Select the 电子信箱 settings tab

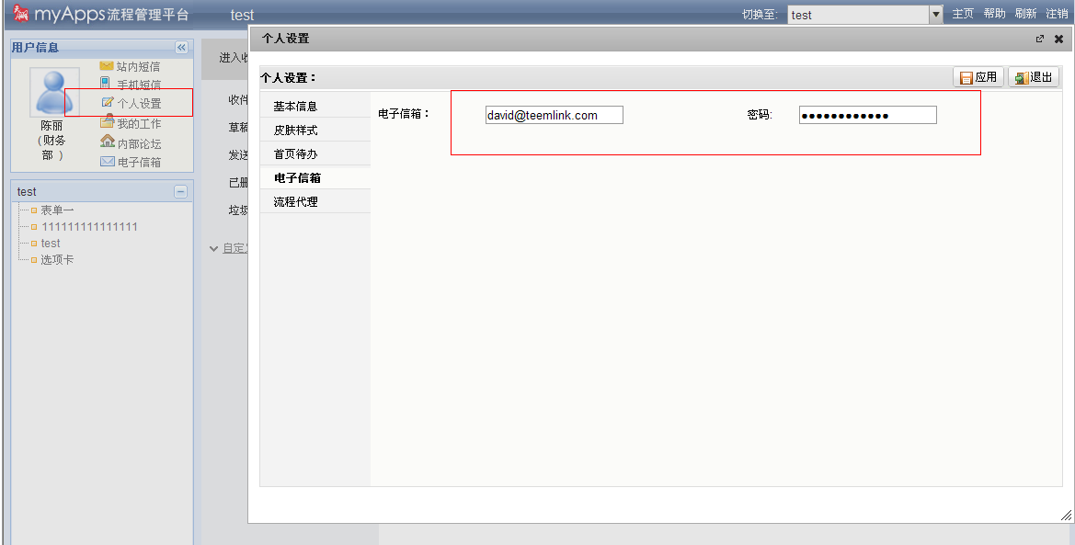coord(315,177)
